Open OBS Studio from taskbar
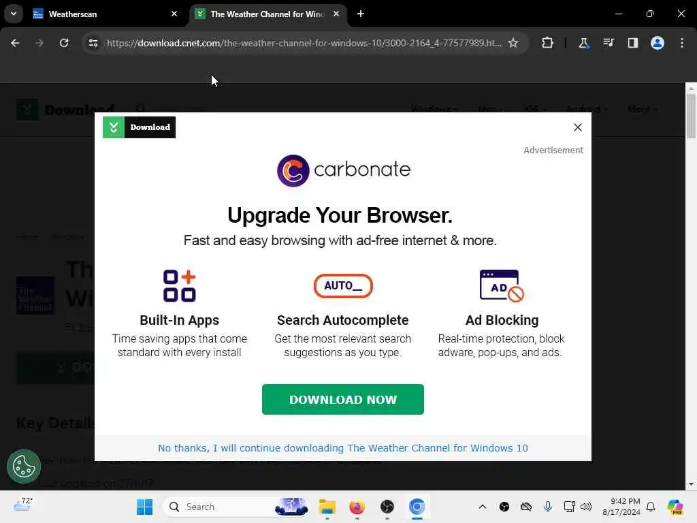 (x=387, y=507)
